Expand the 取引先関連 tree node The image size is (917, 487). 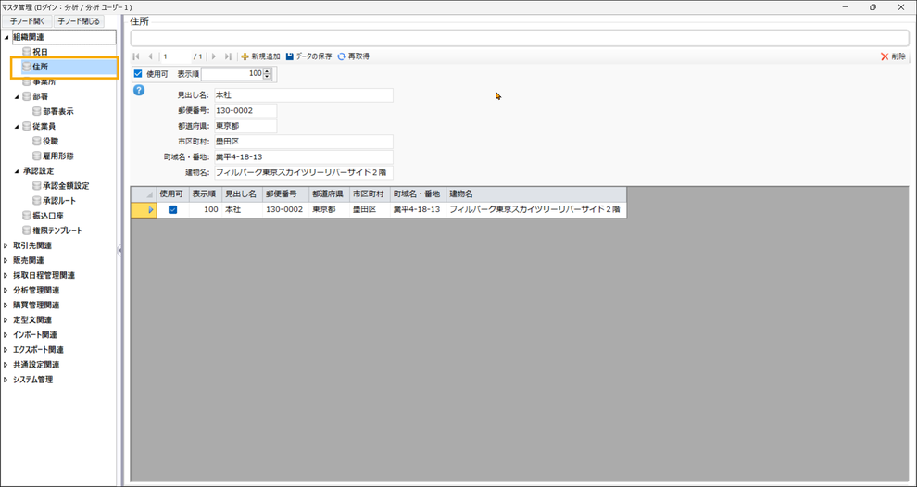point(6,245)
